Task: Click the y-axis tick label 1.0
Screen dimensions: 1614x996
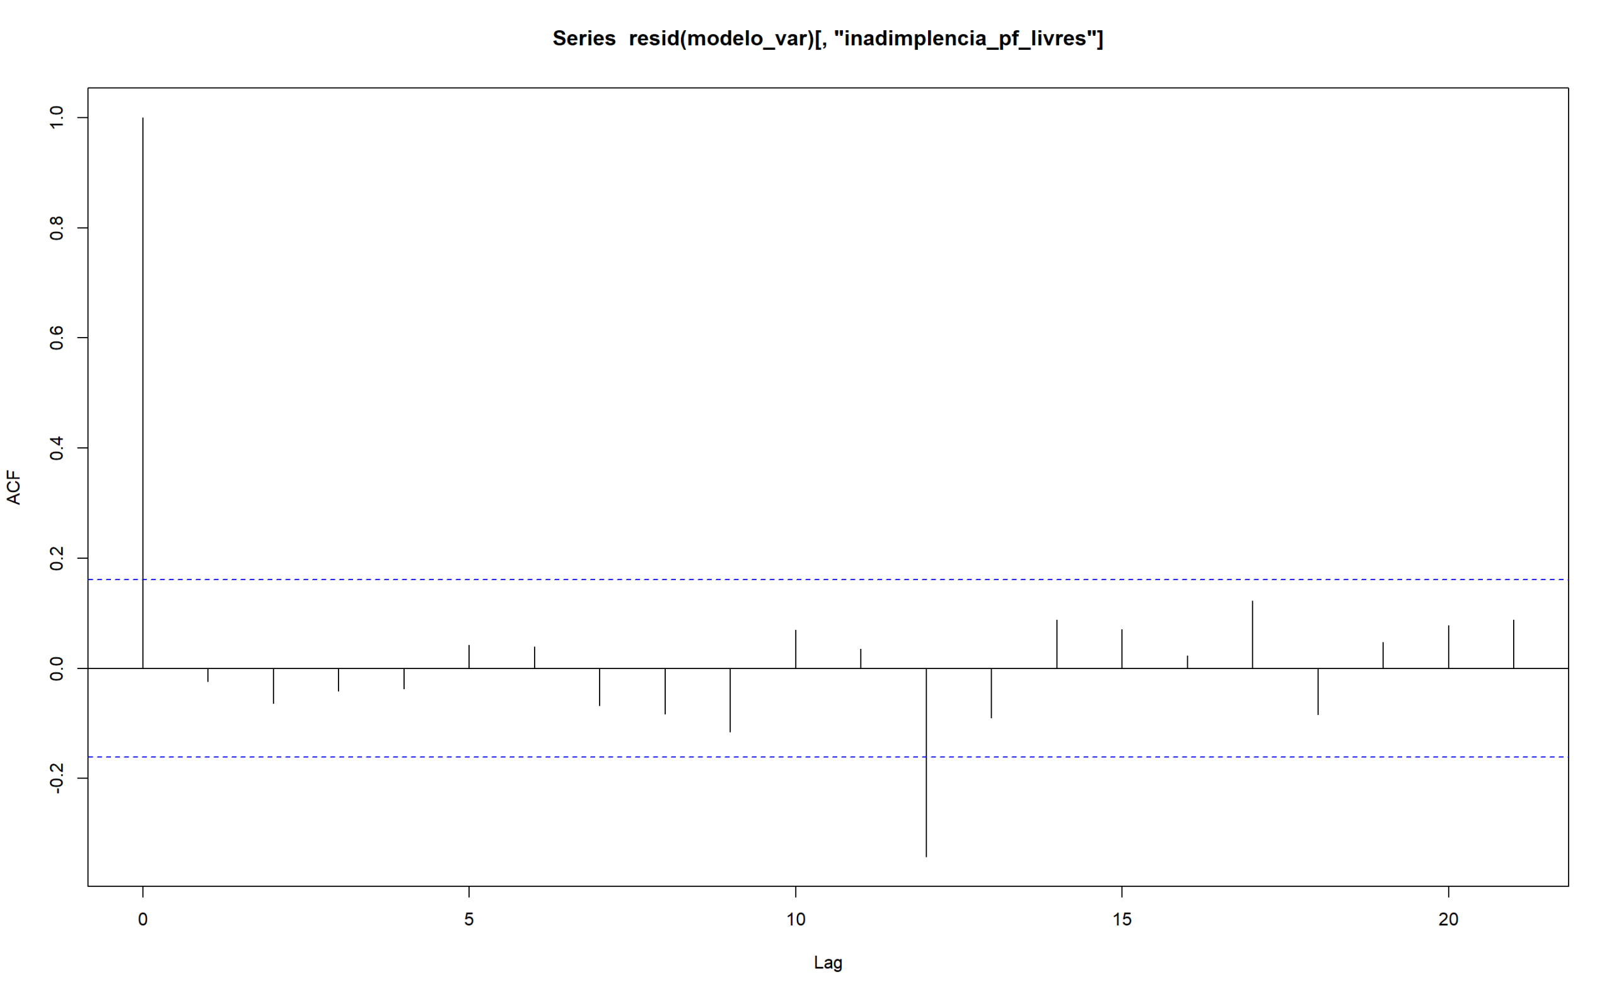Action: 57,118
